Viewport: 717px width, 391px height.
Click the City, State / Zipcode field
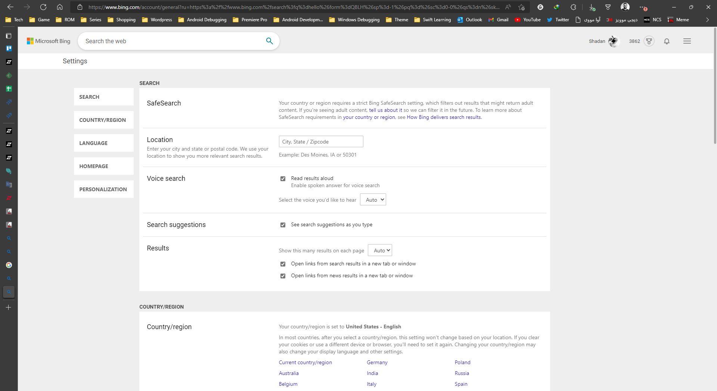(x=321, y=142)
